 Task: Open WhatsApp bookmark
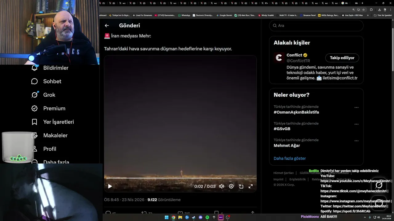click(x=184, y=15)
